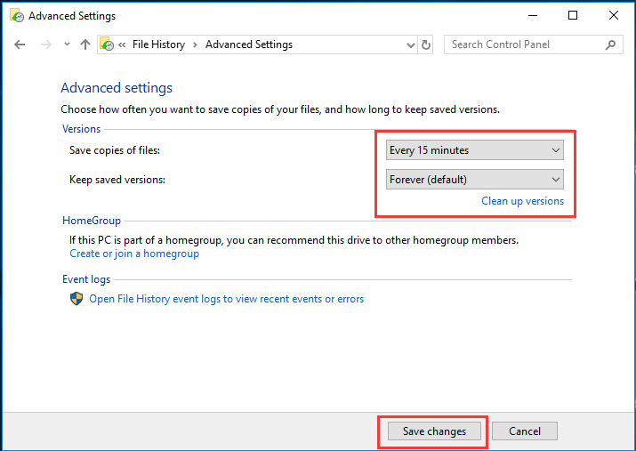The width and height of the screenshot is (636, 451).
Task: Click the double chevron in address bar
Action: [x=122, y=45]
